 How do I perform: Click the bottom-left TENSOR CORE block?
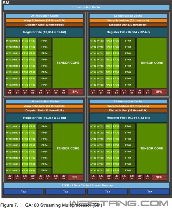pyautogui.click(x=68, y=148)
